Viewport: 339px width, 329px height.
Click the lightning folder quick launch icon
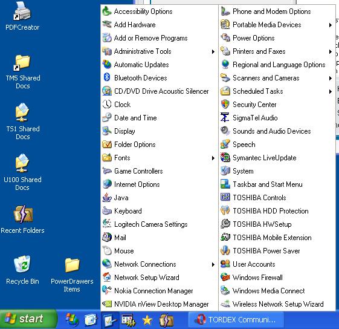click(x=166, y=320)
